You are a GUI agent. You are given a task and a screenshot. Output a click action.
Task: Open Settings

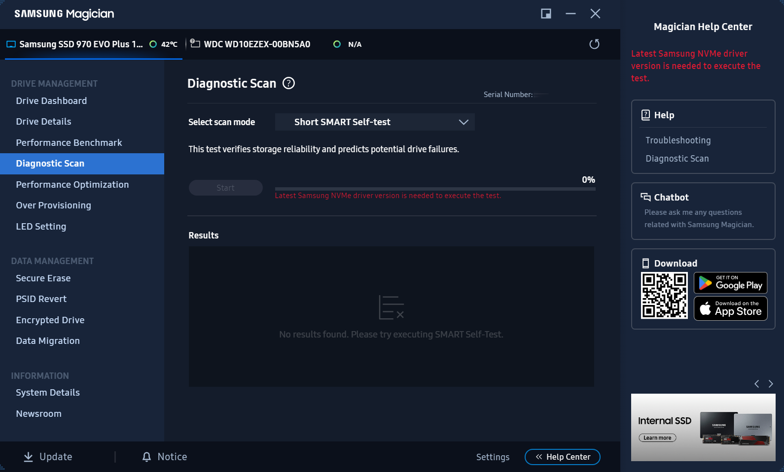pos(493,457)
